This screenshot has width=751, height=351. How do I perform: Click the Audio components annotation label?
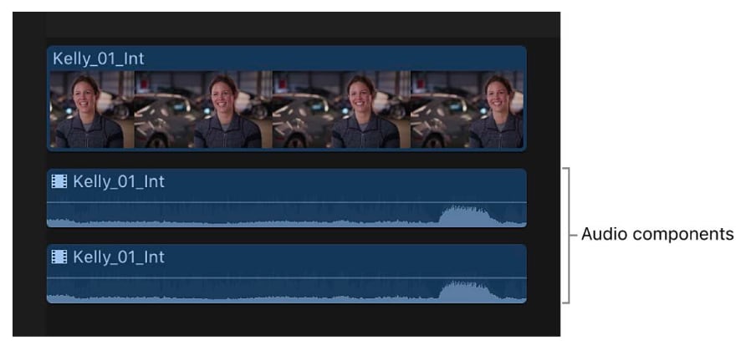point(657,234)
